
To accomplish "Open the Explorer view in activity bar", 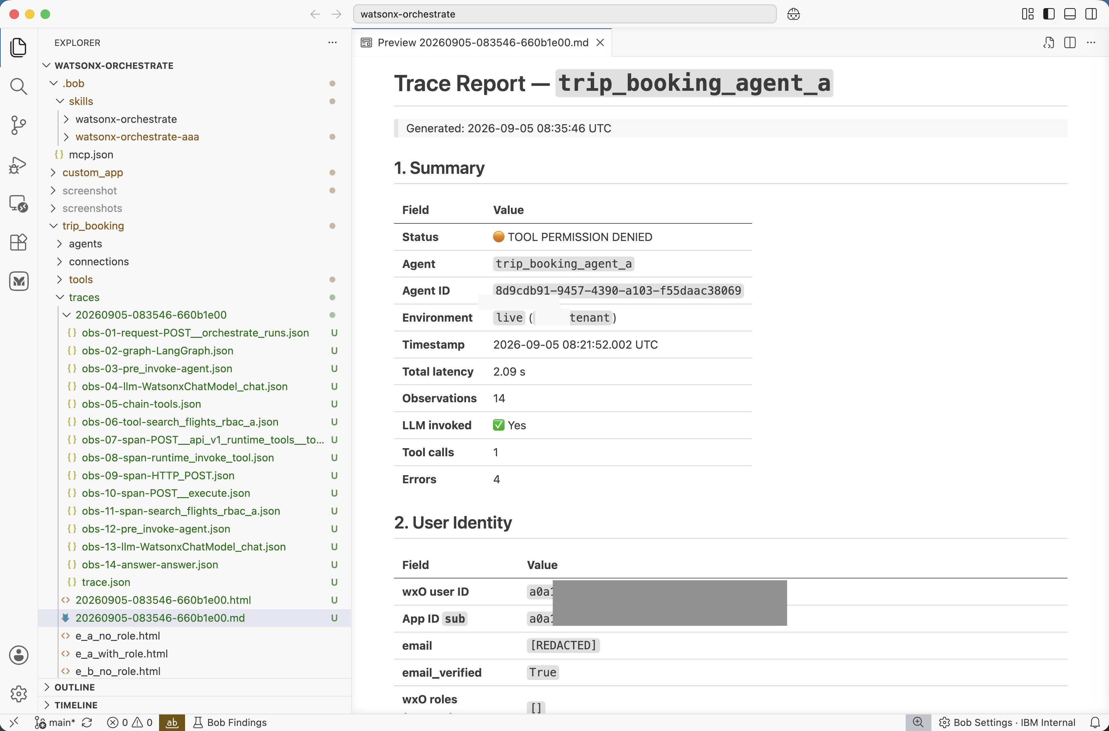I will [x=18, y=48].
